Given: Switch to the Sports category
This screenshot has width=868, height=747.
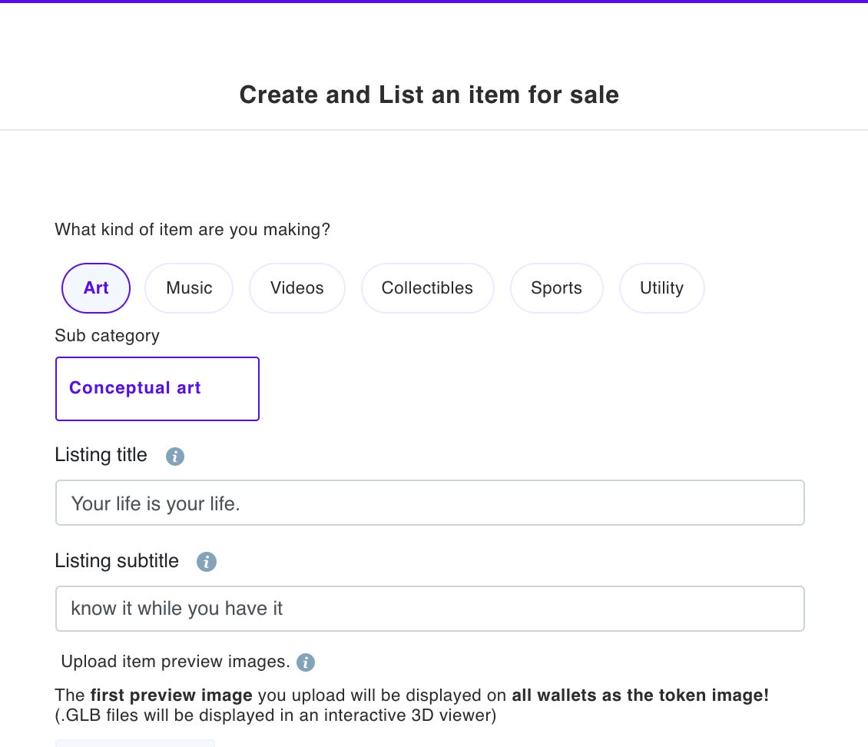Looking at the screenshot, I should tap(556, 288).
